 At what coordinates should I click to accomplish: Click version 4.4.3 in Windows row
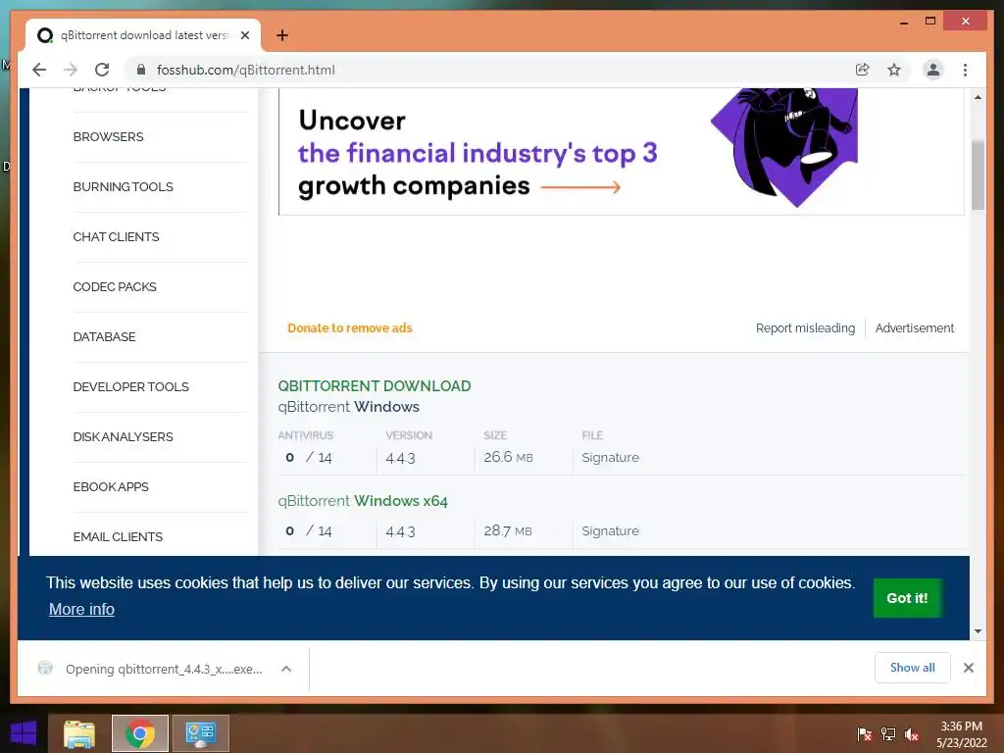tap(400, 458)
